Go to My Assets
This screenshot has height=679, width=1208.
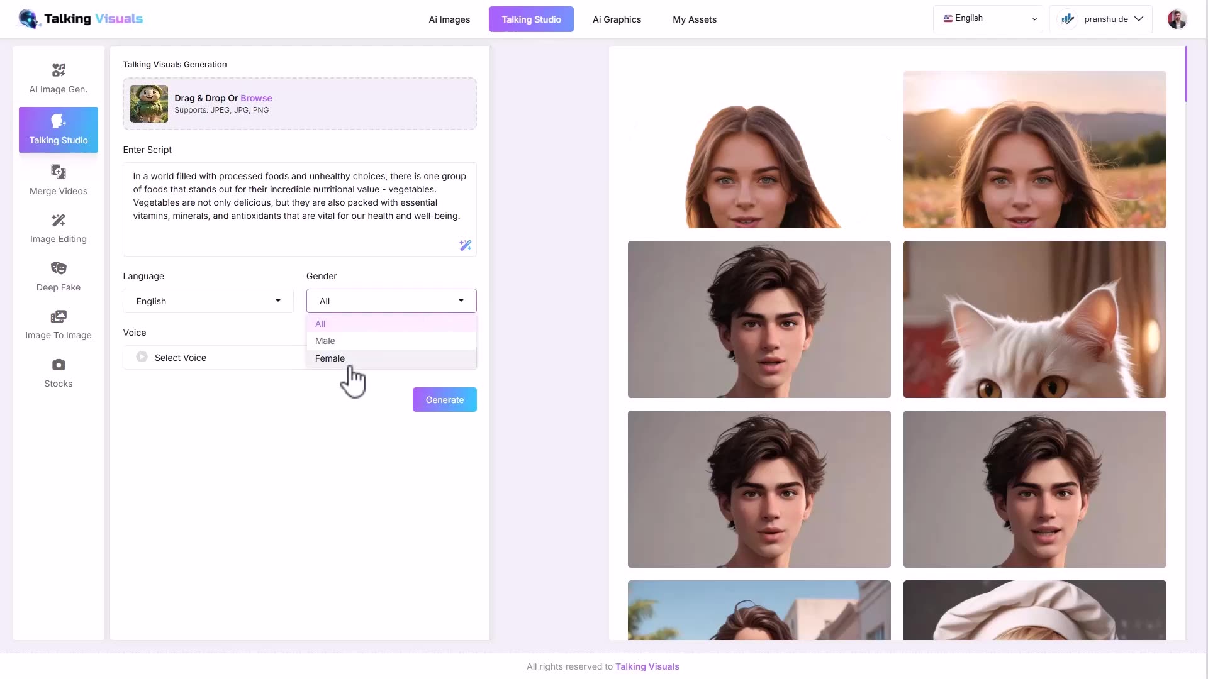(694, 19)
